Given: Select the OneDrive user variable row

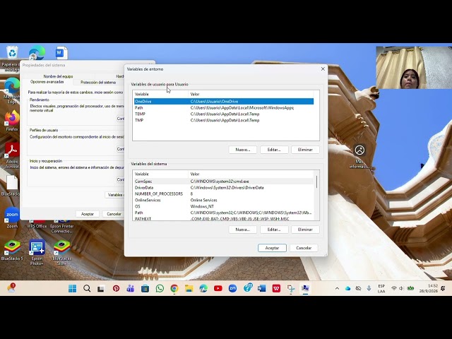Looking at the screenshot, I should click(x=224, y=102).
